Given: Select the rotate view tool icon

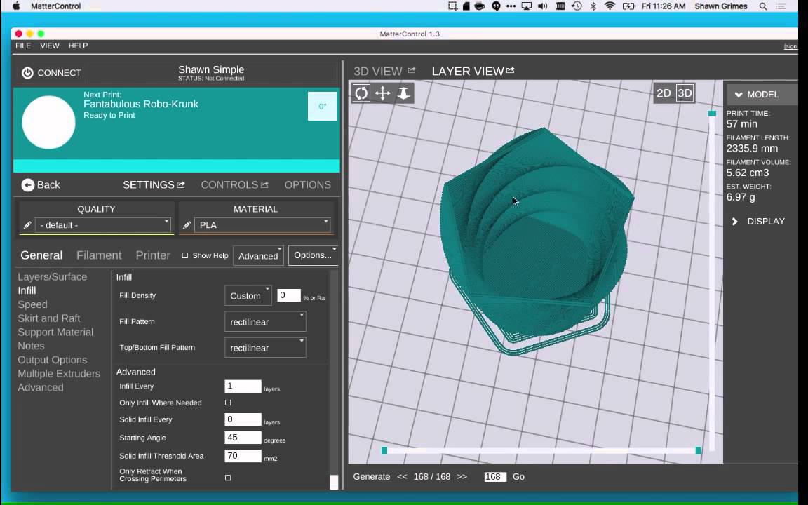Looking at the screenshot, I should click(361, 93).
